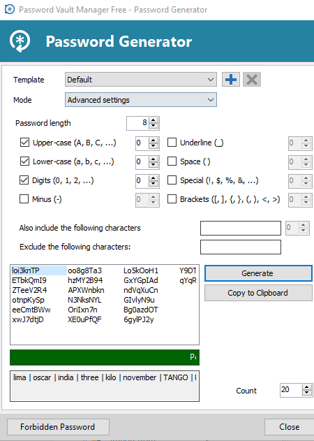Select generated password ZTeeV2R4
Screen dimensions: 314x441
point(29,290)
